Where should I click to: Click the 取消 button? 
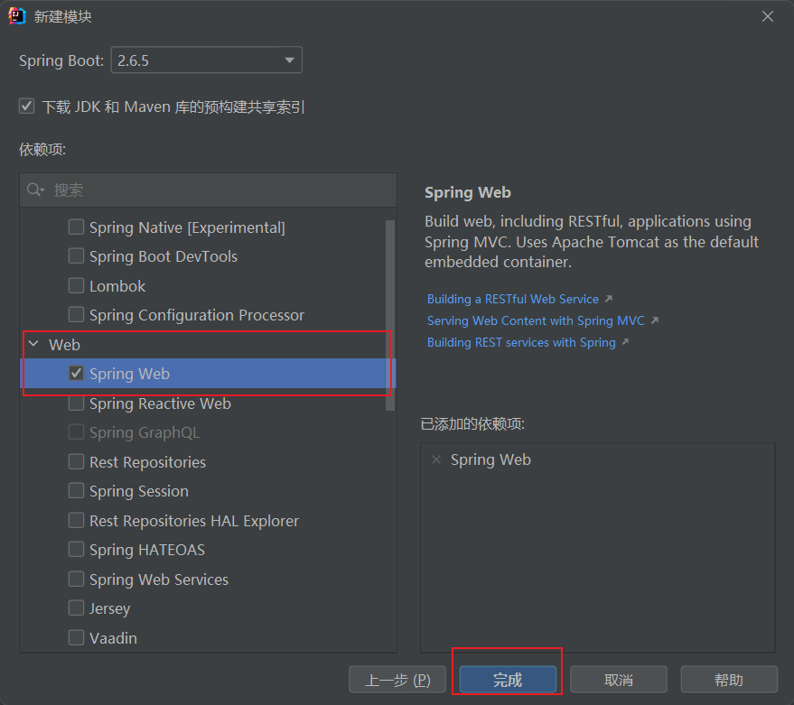[x=618, y=680]
